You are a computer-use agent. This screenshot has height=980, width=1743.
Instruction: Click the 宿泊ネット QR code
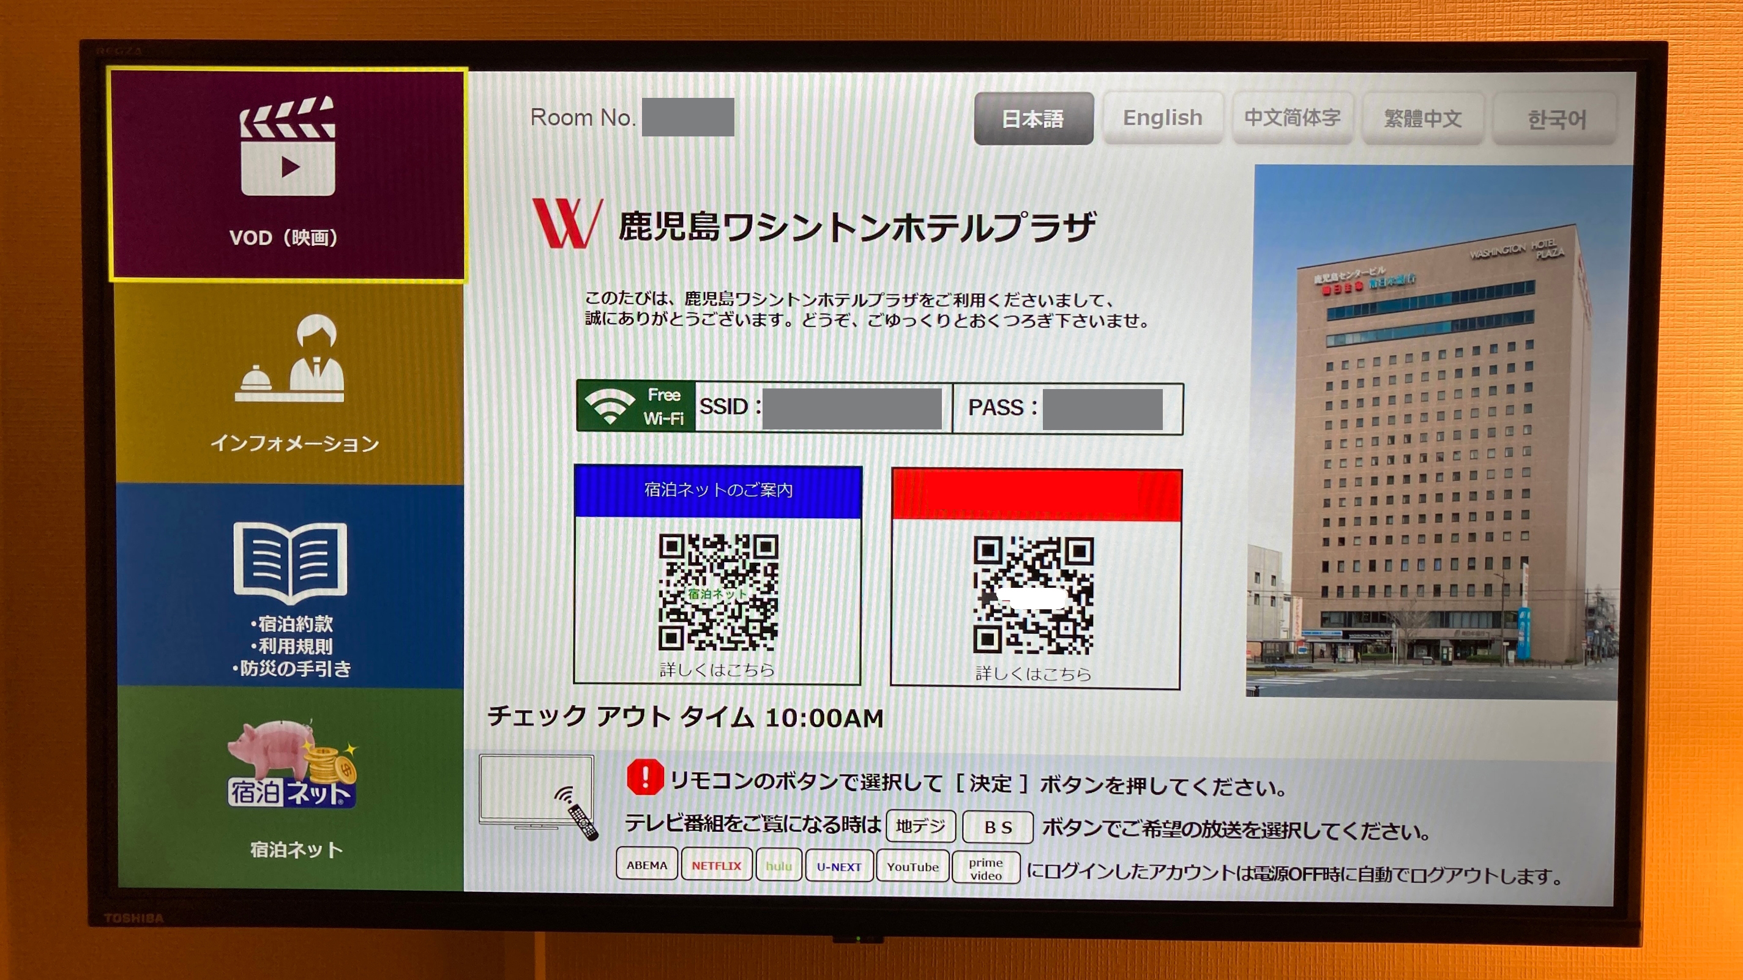[718, 592]
